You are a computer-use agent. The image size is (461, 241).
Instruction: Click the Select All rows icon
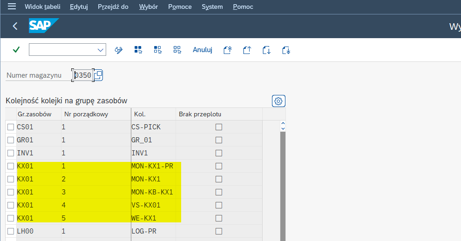pyautogui.click(x=138, y=50)
